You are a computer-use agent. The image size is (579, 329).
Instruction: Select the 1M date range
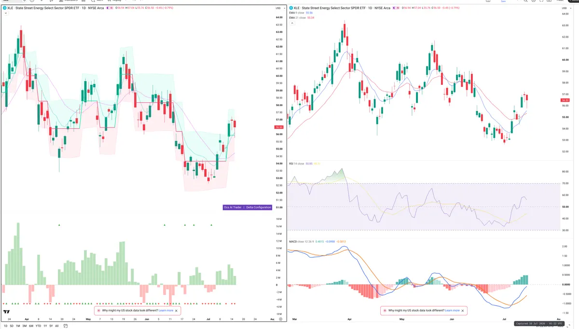18,326
